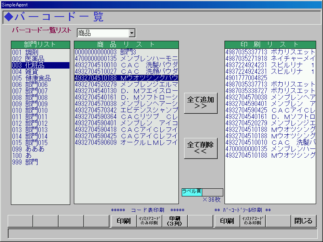Click インストアコードのみ印刷 under コード表印刷

(x=149, y=221)
